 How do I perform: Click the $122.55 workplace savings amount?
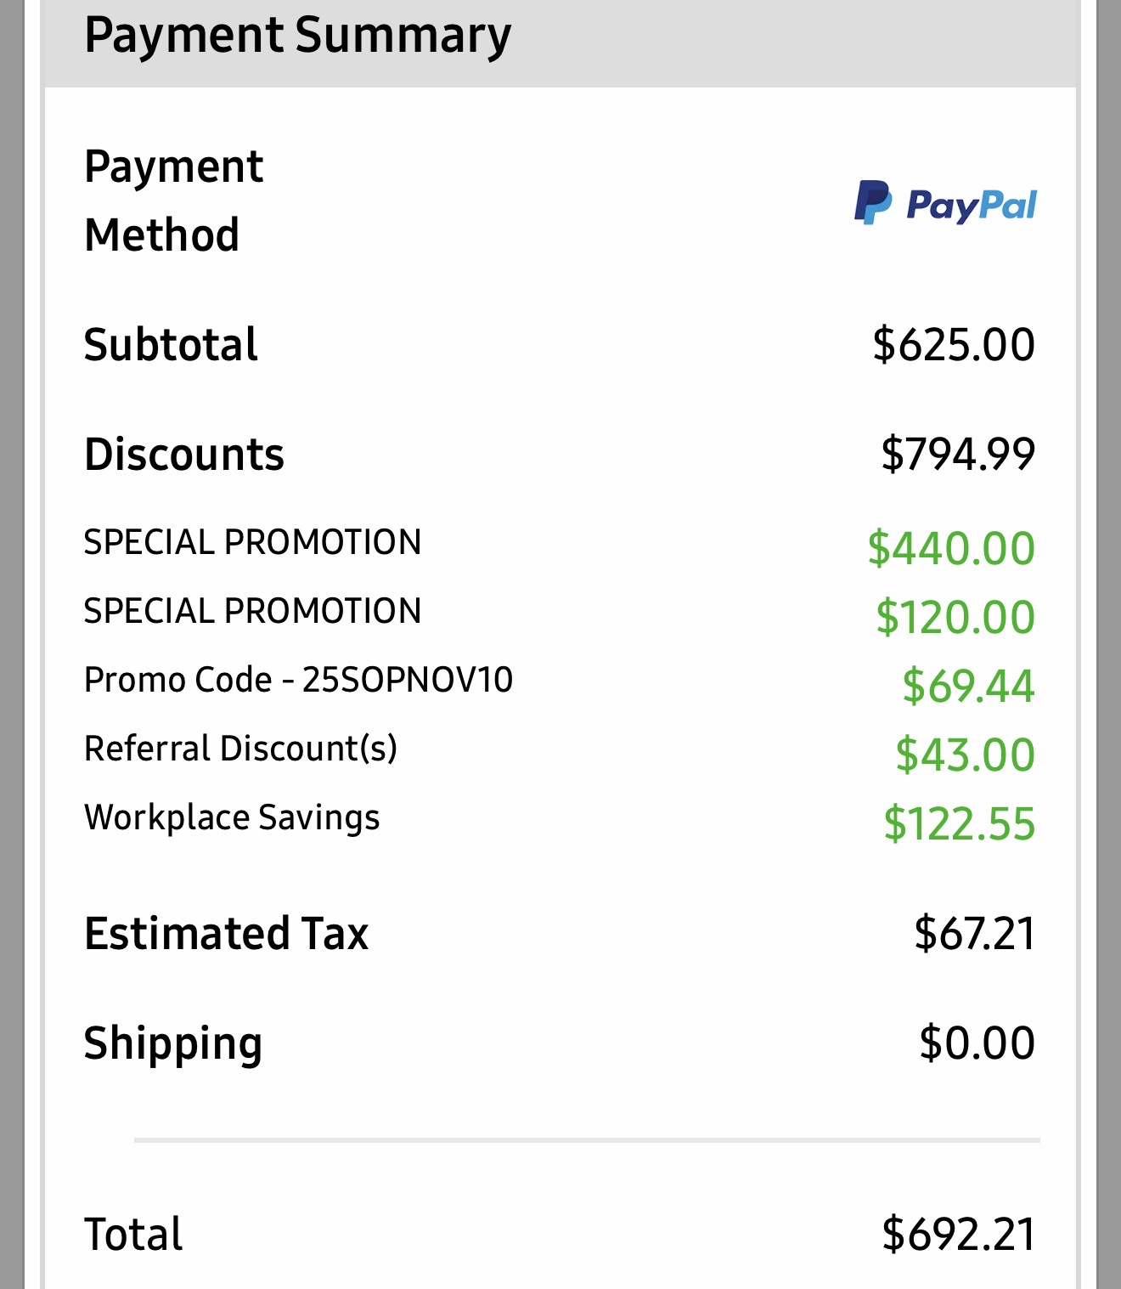click(960, 824)
